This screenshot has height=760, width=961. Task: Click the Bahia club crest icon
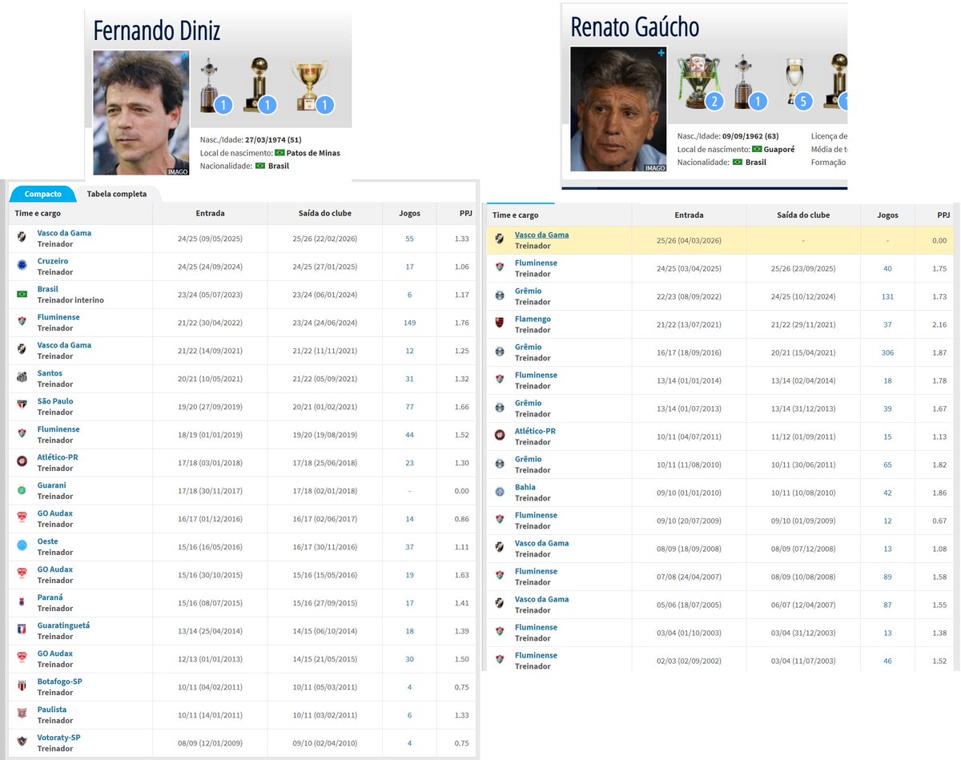(x=500, y=492)
